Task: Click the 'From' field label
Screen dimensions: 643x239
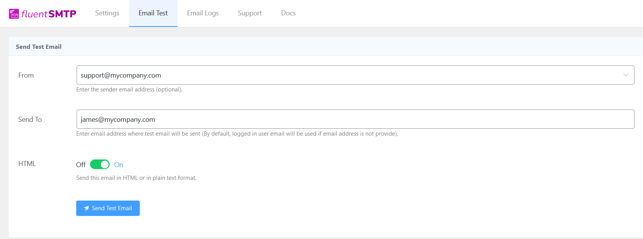Action: pos(26,75)
